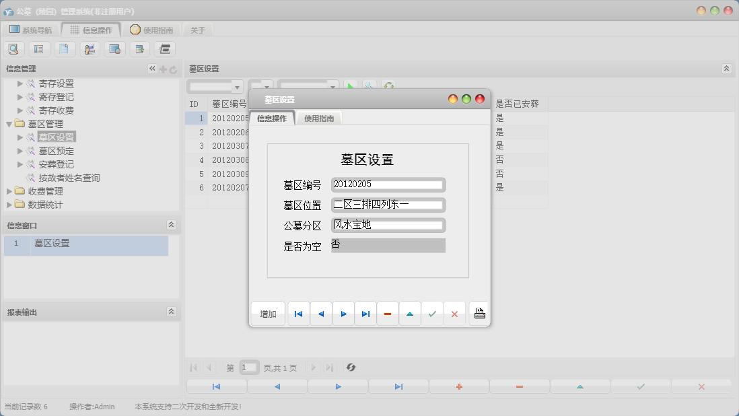
Task: Click the red X cancel icon in dialog
Action: pyautogui.click(x=454, y=314)
